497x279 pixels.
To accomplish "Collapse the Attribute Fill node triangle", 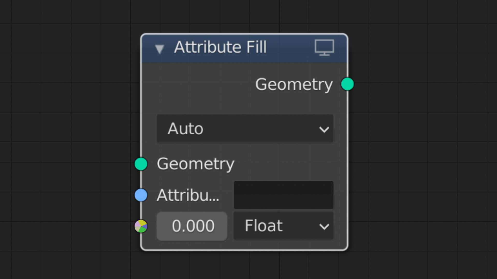I will (x=159, y=49).
